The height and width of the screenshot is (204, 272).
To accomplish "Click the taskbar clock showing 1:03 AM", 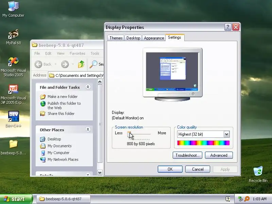I will pos(259,199).
